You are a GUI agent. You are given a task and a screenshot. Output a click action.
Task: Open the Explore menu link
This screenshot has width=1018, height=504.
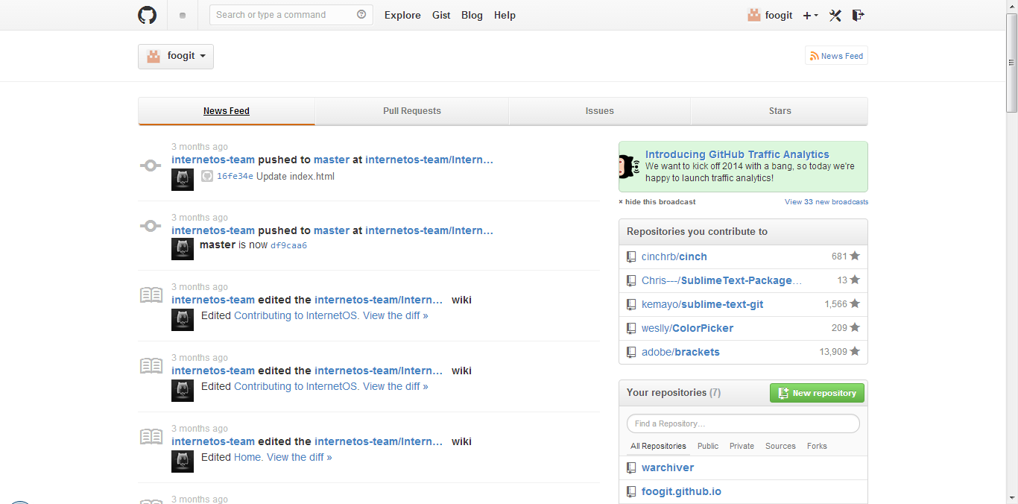click(402, 15)
